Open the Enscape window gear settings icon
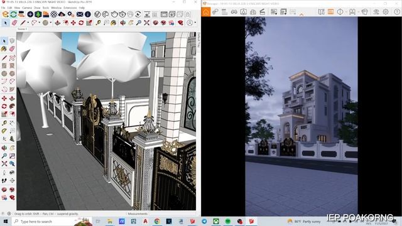402x226 pixels. (x=386, y=12)
